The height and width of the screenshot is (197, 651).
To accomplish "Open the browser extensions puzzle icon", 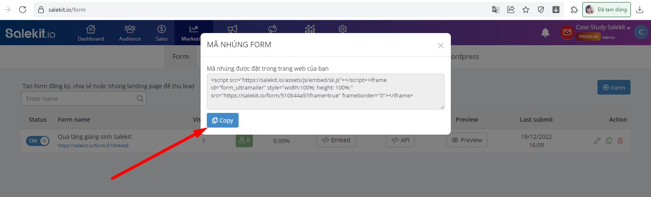I will pos(574,10).
